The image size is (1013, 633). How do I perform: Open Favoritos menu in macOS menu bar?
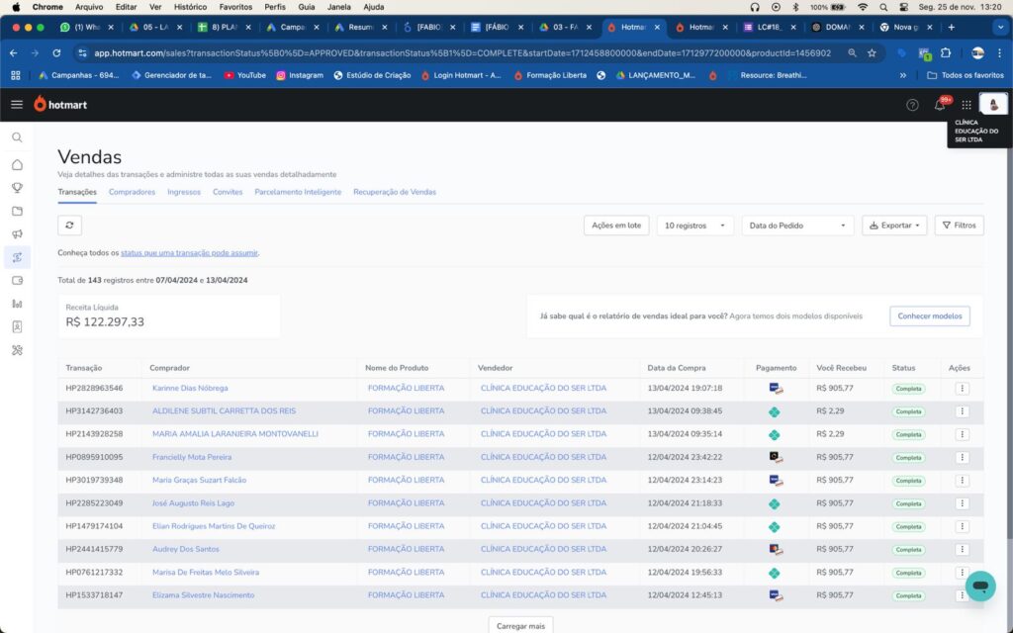(235, 7)
